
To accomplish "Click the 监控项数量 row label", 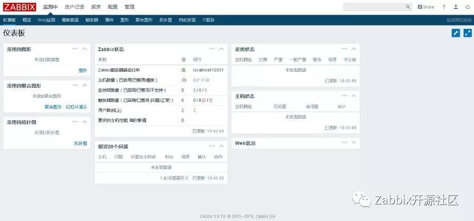I will pos(132,90).
